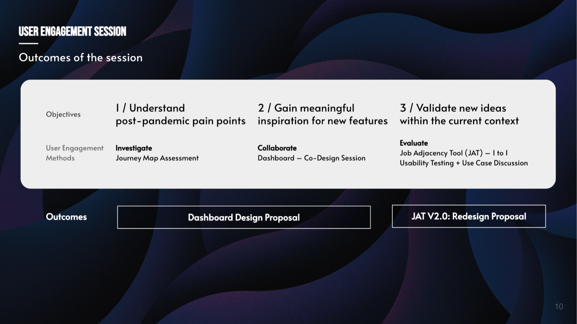Click the Dashboard Design Proposal box

point(244,217)
